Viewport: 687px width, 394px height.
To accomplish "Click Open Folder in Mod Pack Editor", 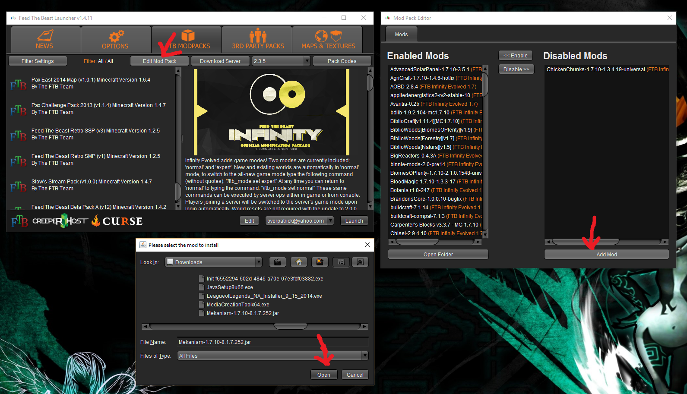I will coord(438,255).
